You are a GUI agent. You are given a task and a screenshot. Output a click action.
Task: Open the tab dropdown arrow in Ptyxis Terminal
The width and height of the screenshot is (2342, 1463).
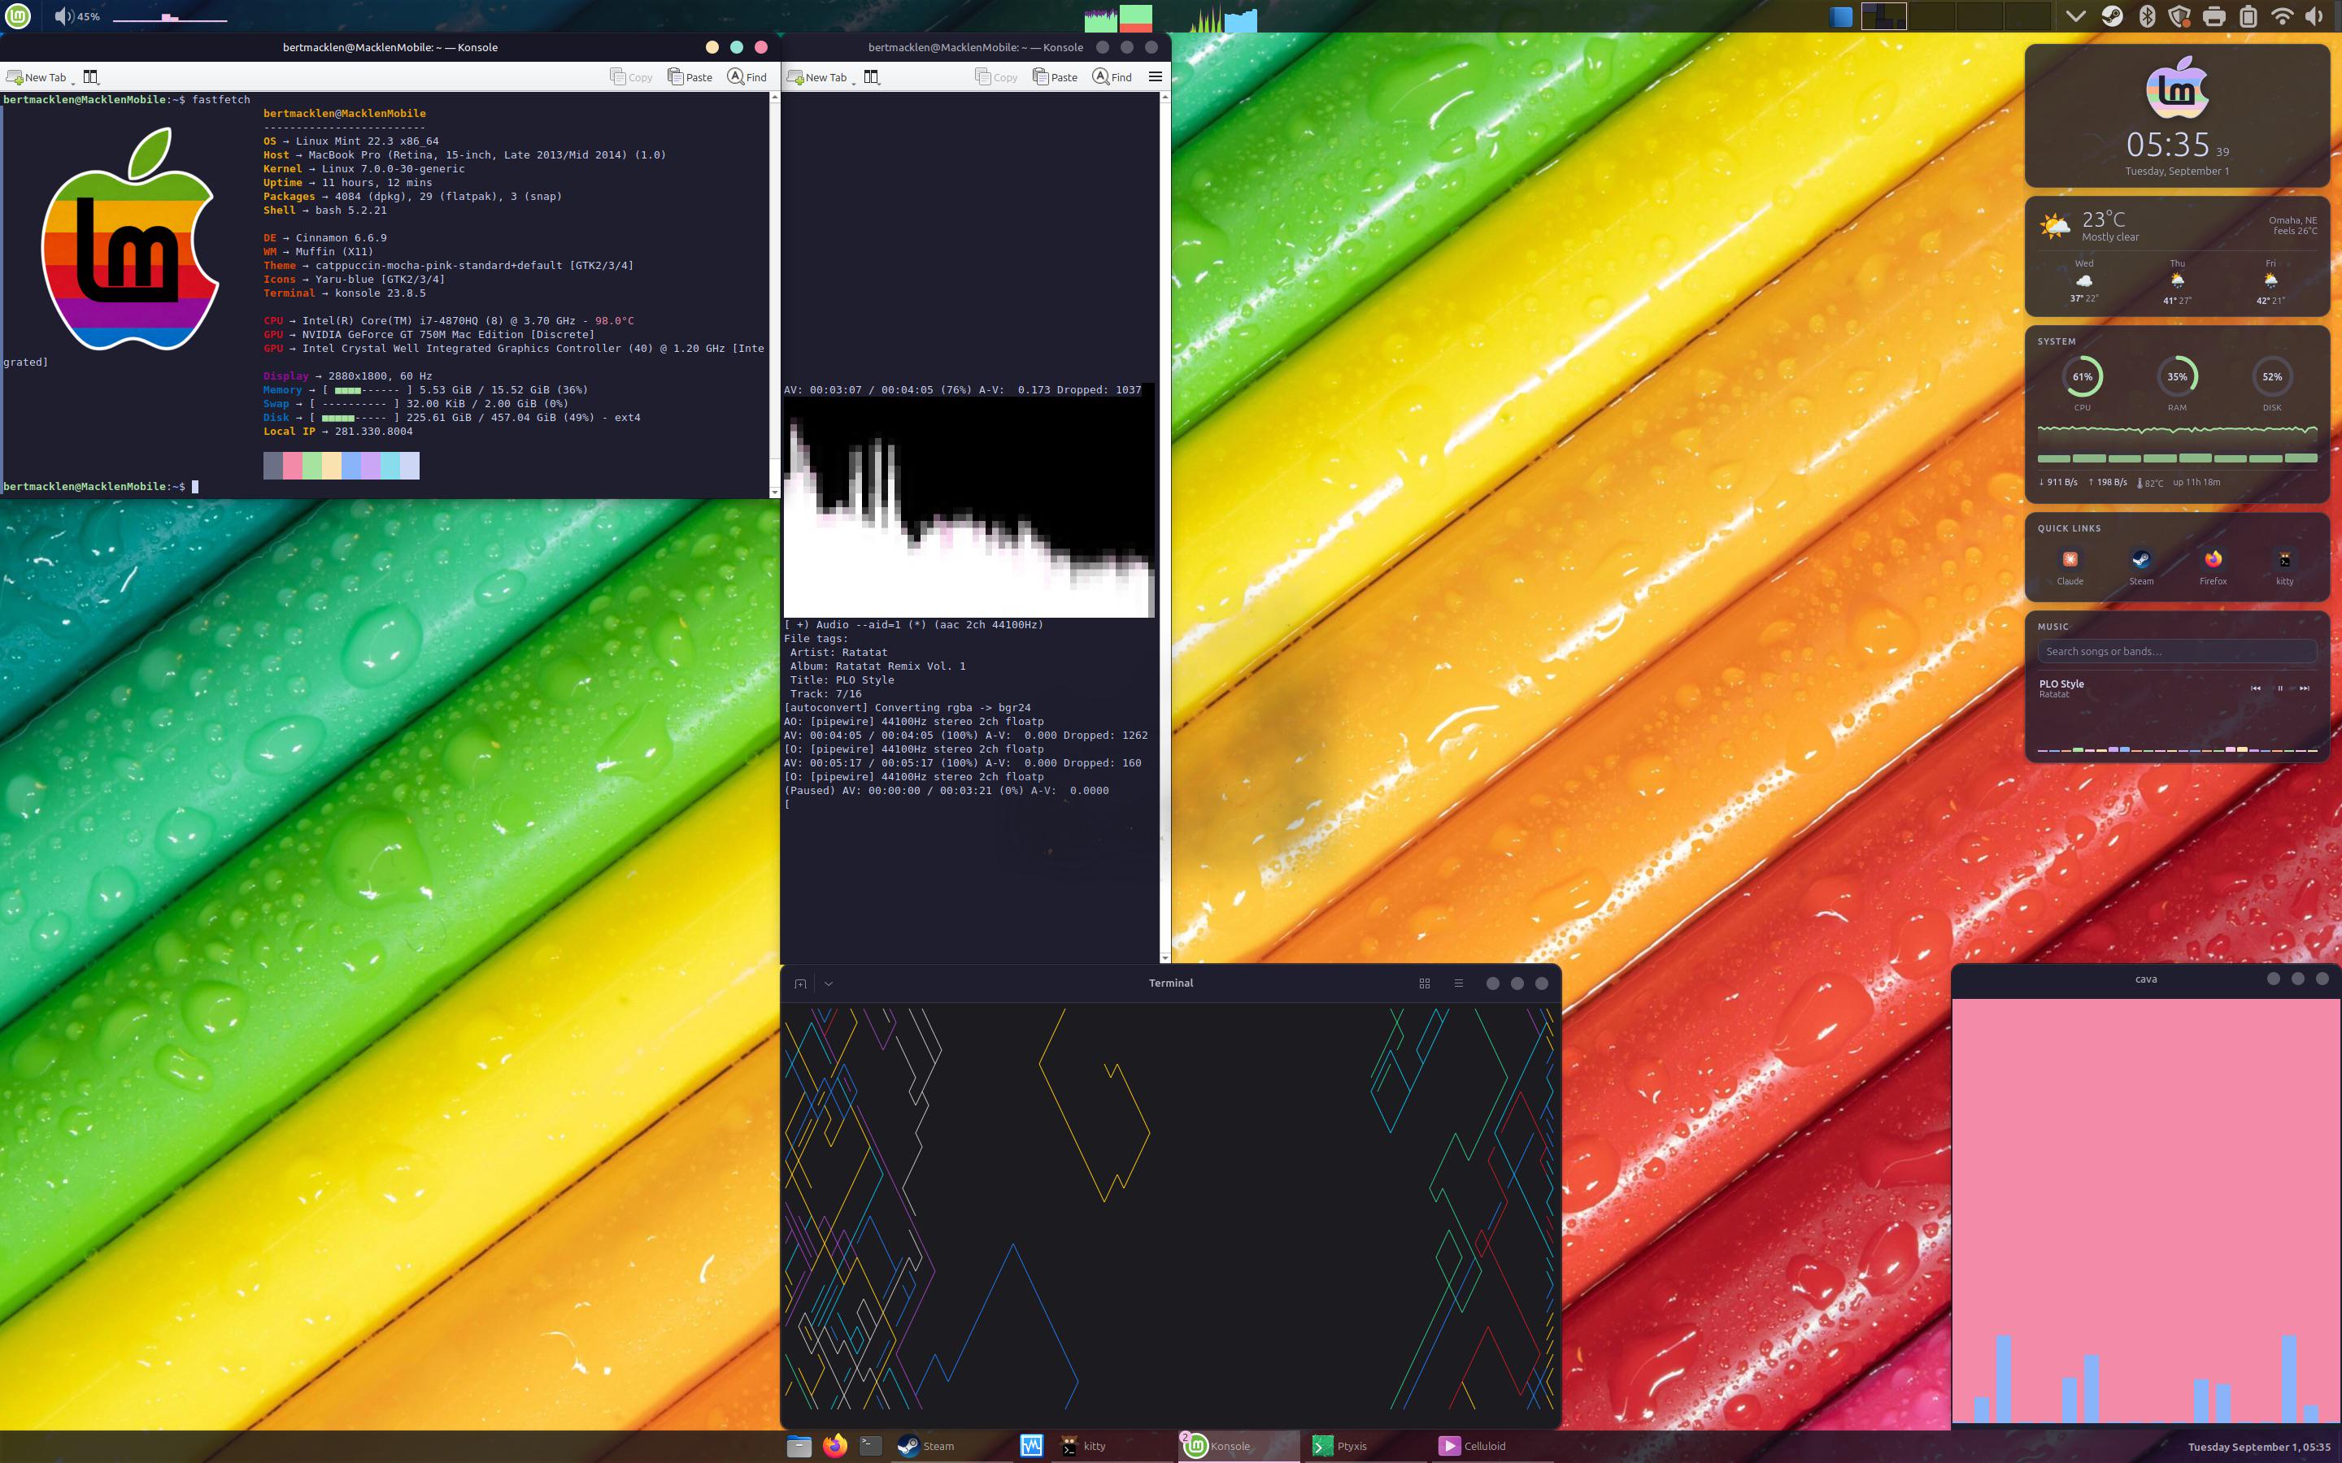coord(829,983)
